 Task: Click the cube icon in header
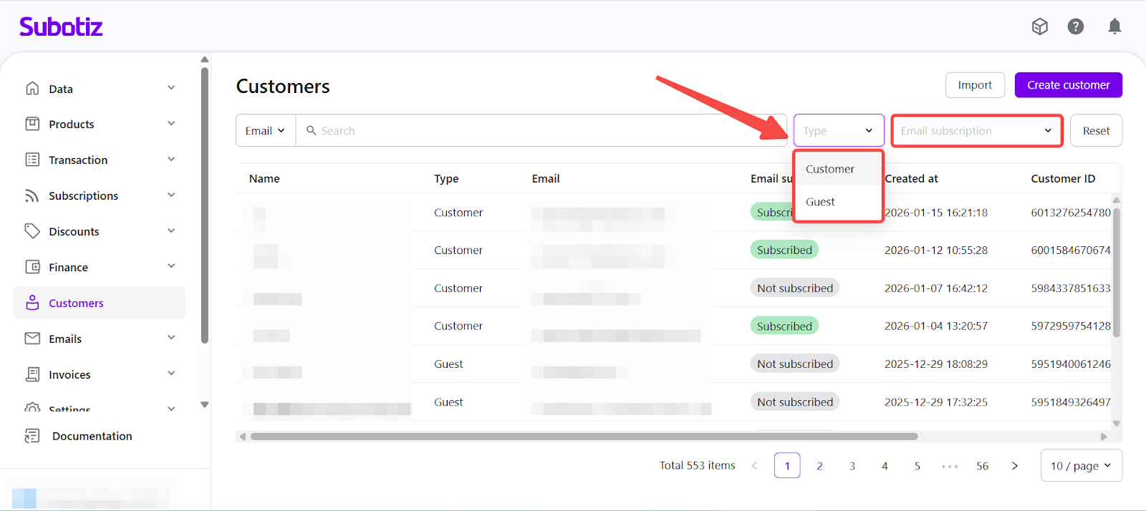click(x=1039, y=27)
